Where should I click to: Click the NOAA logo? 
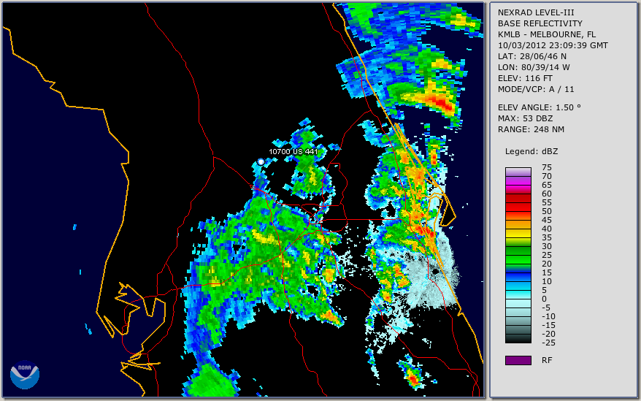25,375
